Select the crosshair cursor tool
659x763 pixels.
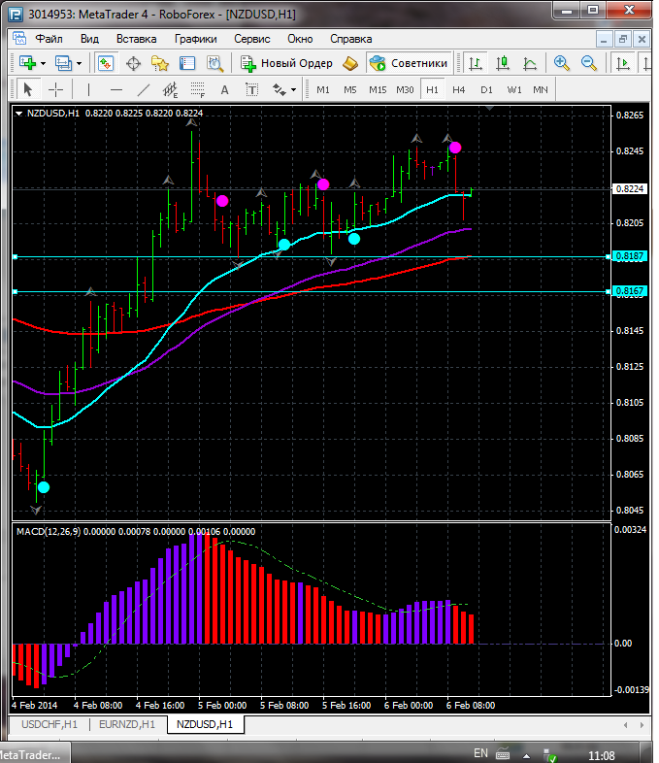pyautogui.click(x=56, y=89)
